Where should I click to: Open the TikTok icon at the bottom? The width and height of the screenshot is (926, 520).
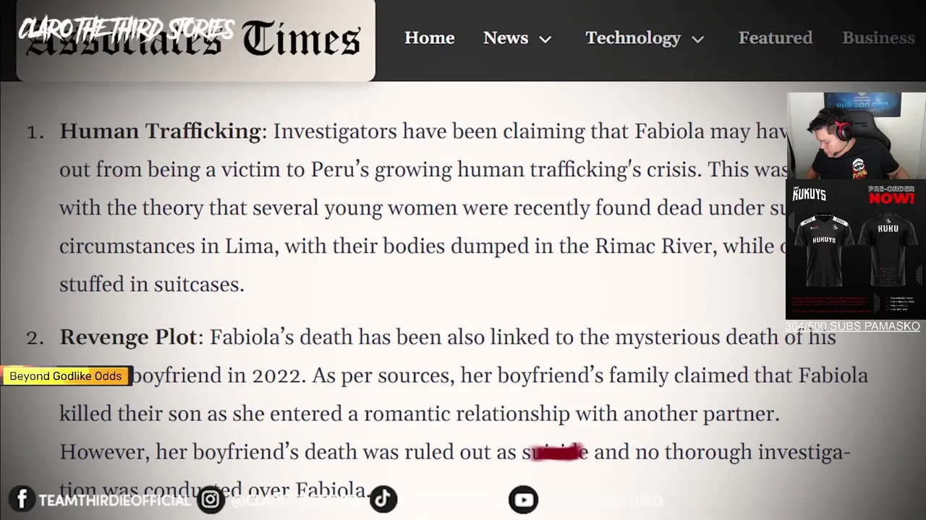[x=383, y=499]
